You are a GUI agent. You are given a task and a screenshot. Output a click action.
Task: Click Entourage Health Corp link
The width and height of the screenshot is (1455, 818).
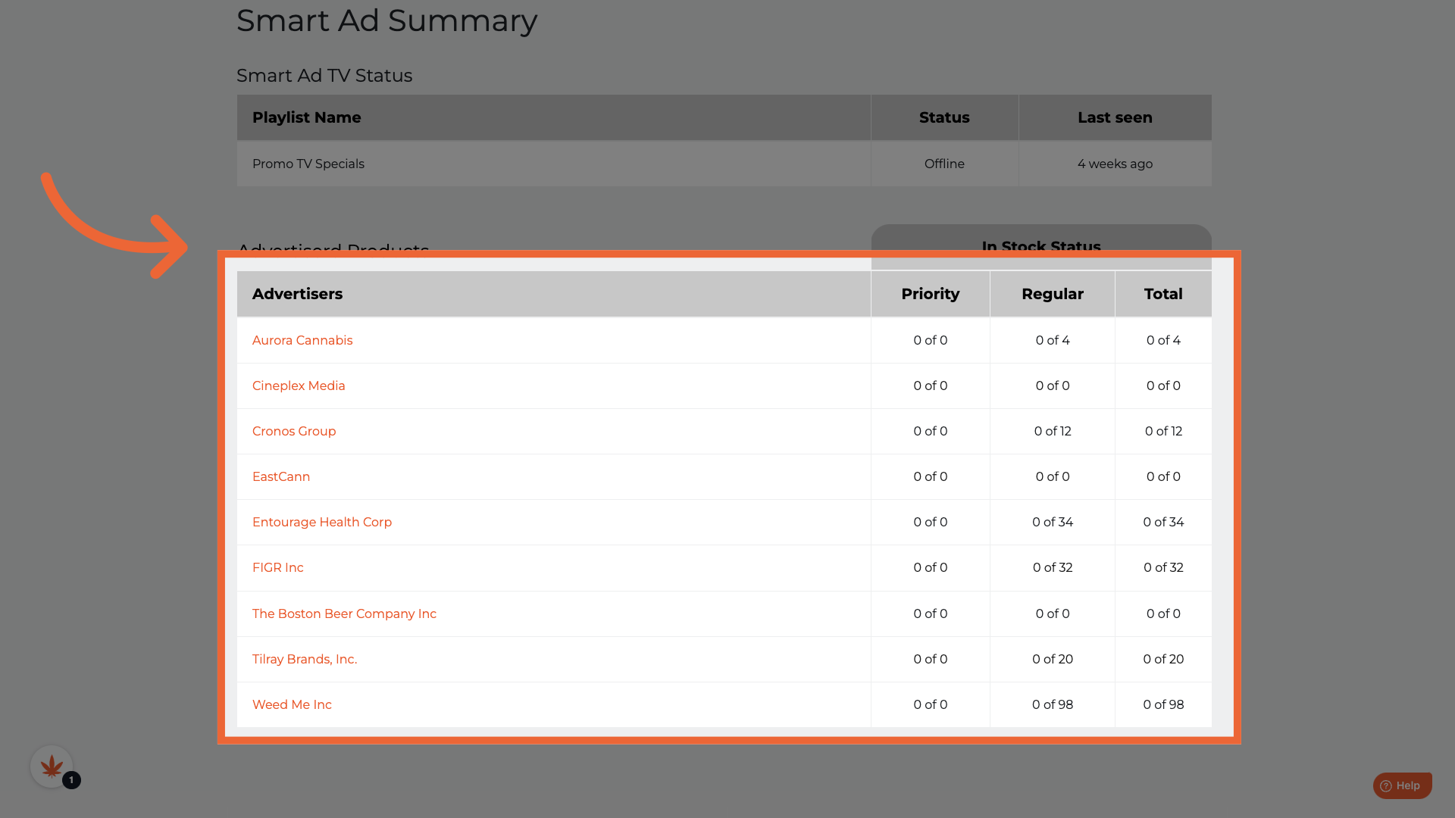[x=321, y=522]
